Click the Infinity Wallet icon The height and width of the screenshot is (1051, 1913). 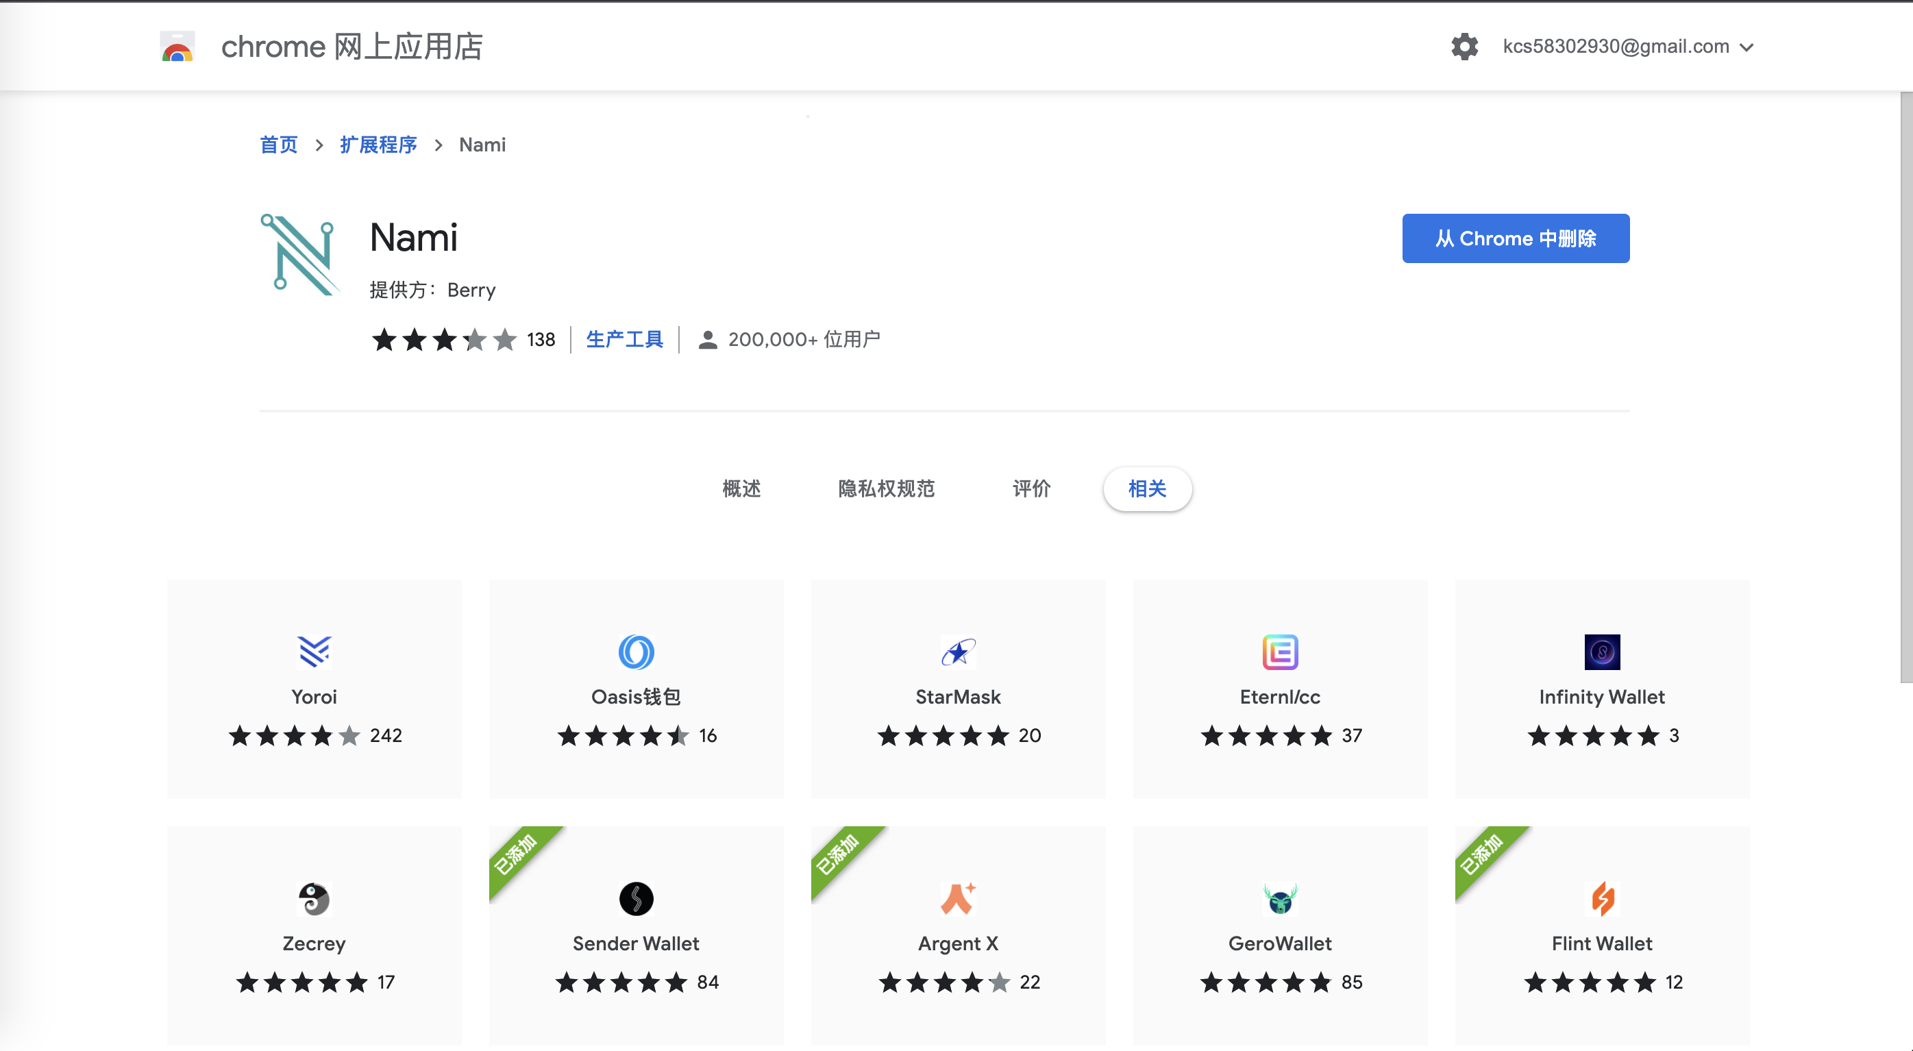pyautogui.click(x=1602, y=652)
